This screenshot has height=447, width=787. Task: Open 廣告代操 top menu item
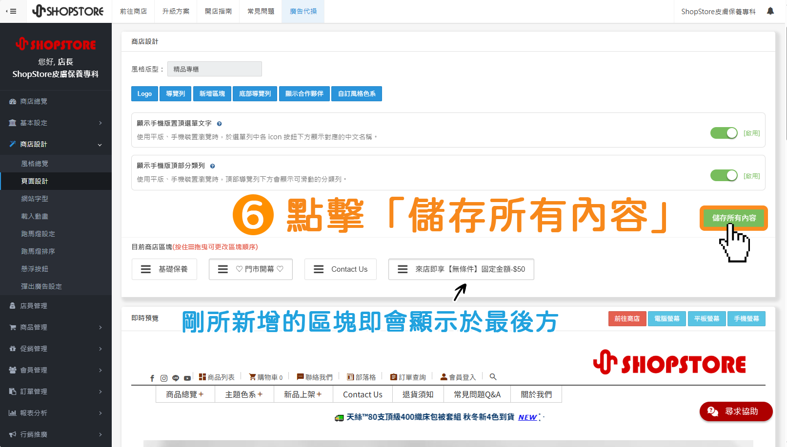coord(303,11)
